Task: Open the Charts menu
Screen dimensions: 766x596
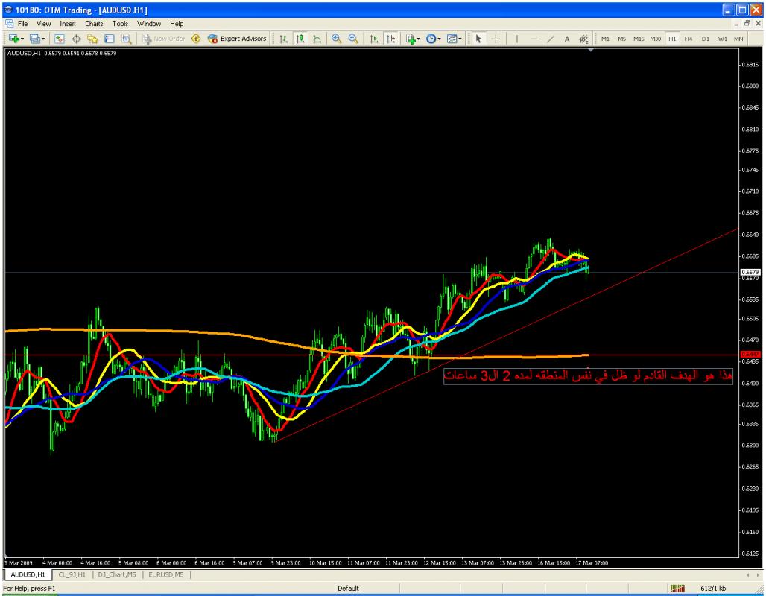Action: pyautogui.click(x=94, y=23)
